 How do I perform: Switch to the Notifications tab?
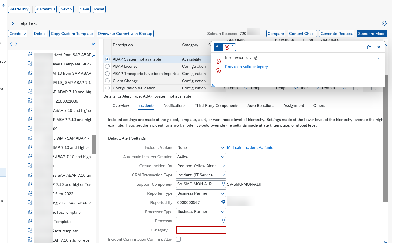pyautogui.click(x=174, y=105)
